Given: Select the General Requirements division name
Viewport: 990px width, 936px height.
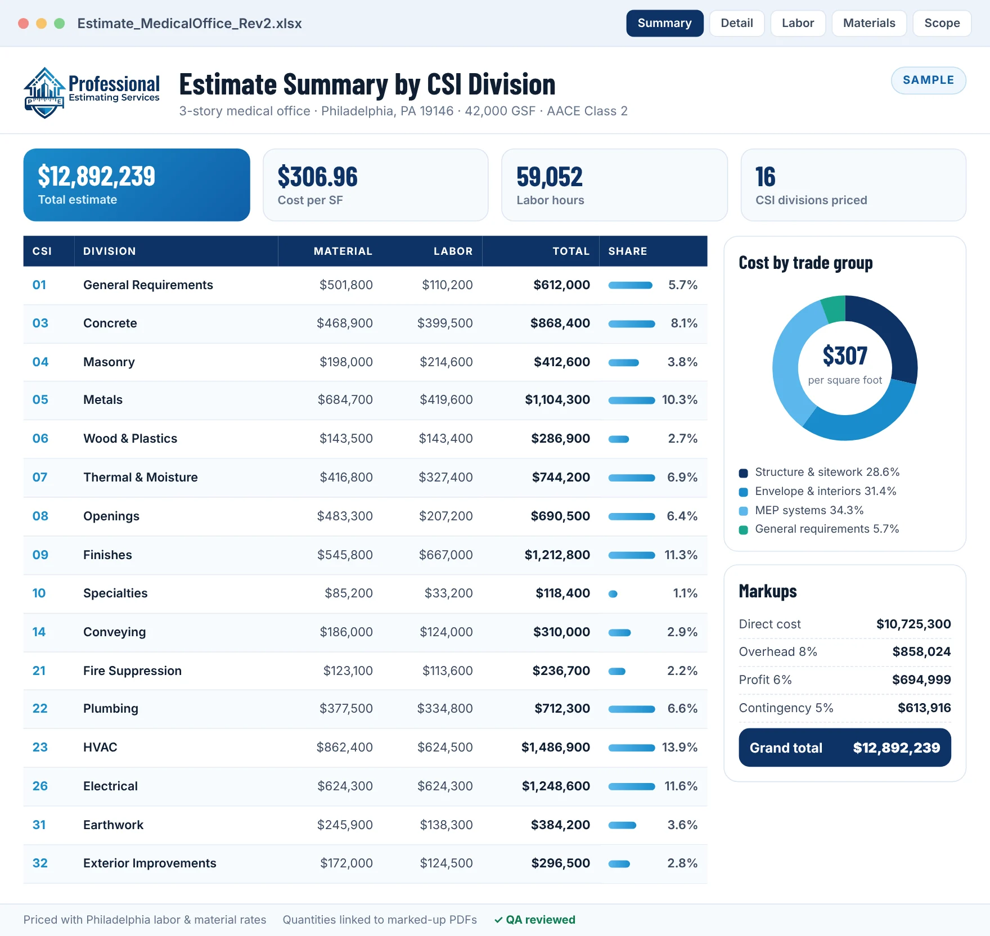Looking at the screenshot, I should (148, 285).
